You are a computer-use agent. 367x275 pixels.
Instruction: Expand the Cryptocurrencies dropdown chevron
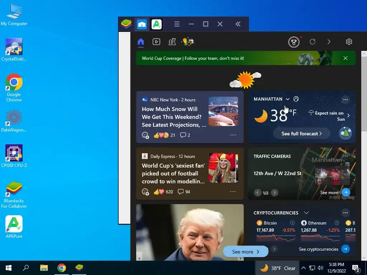[x=306, y=213]
